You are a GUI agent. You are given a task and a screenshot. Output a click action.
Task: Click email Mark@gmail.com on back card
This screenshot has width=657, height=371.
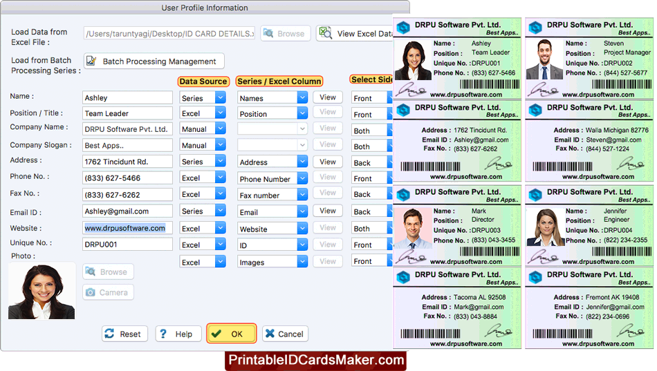point(479,307)
